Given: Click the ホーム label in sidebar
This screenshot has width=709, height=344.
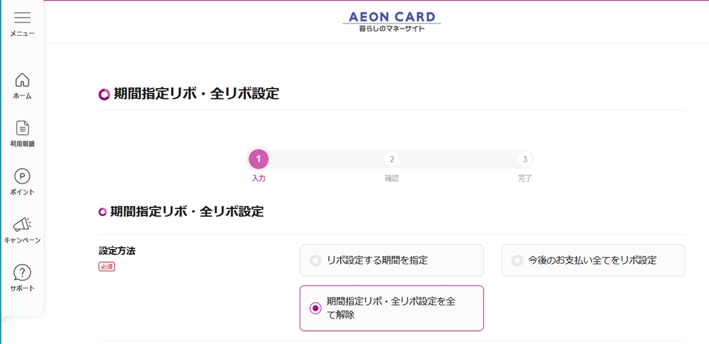Looking at the screenshot, I should coord(22,96).
